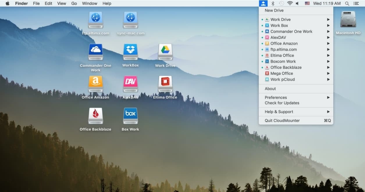Click the Work pCloud icon in menu
The height and width of the screenshot is (192, 365).
(x=267, y=79)
